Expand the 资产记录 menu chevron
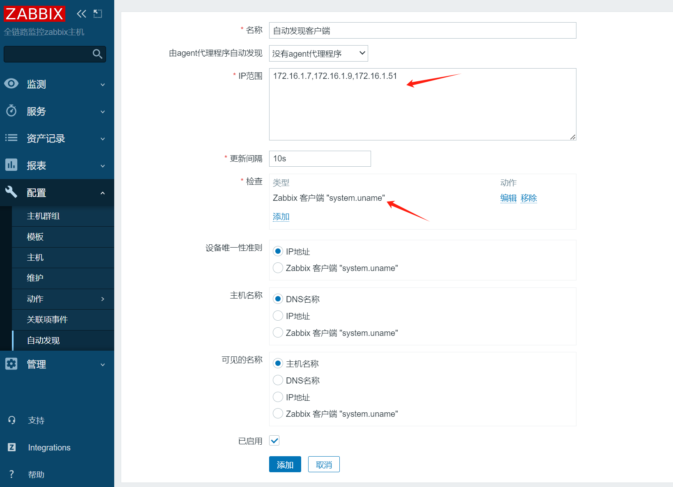673x487 pixels. tap(103, 139)
